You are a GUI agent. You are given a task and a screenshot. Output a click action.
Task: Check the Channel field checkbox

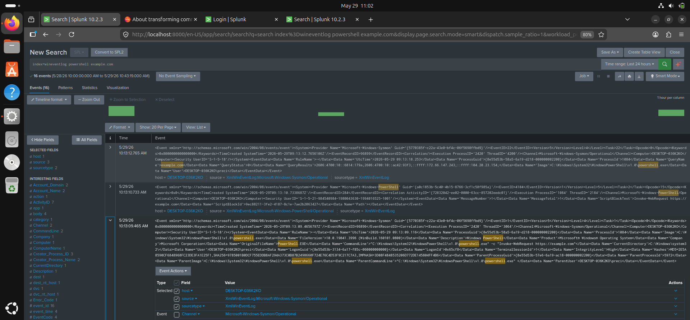[176, 315]
